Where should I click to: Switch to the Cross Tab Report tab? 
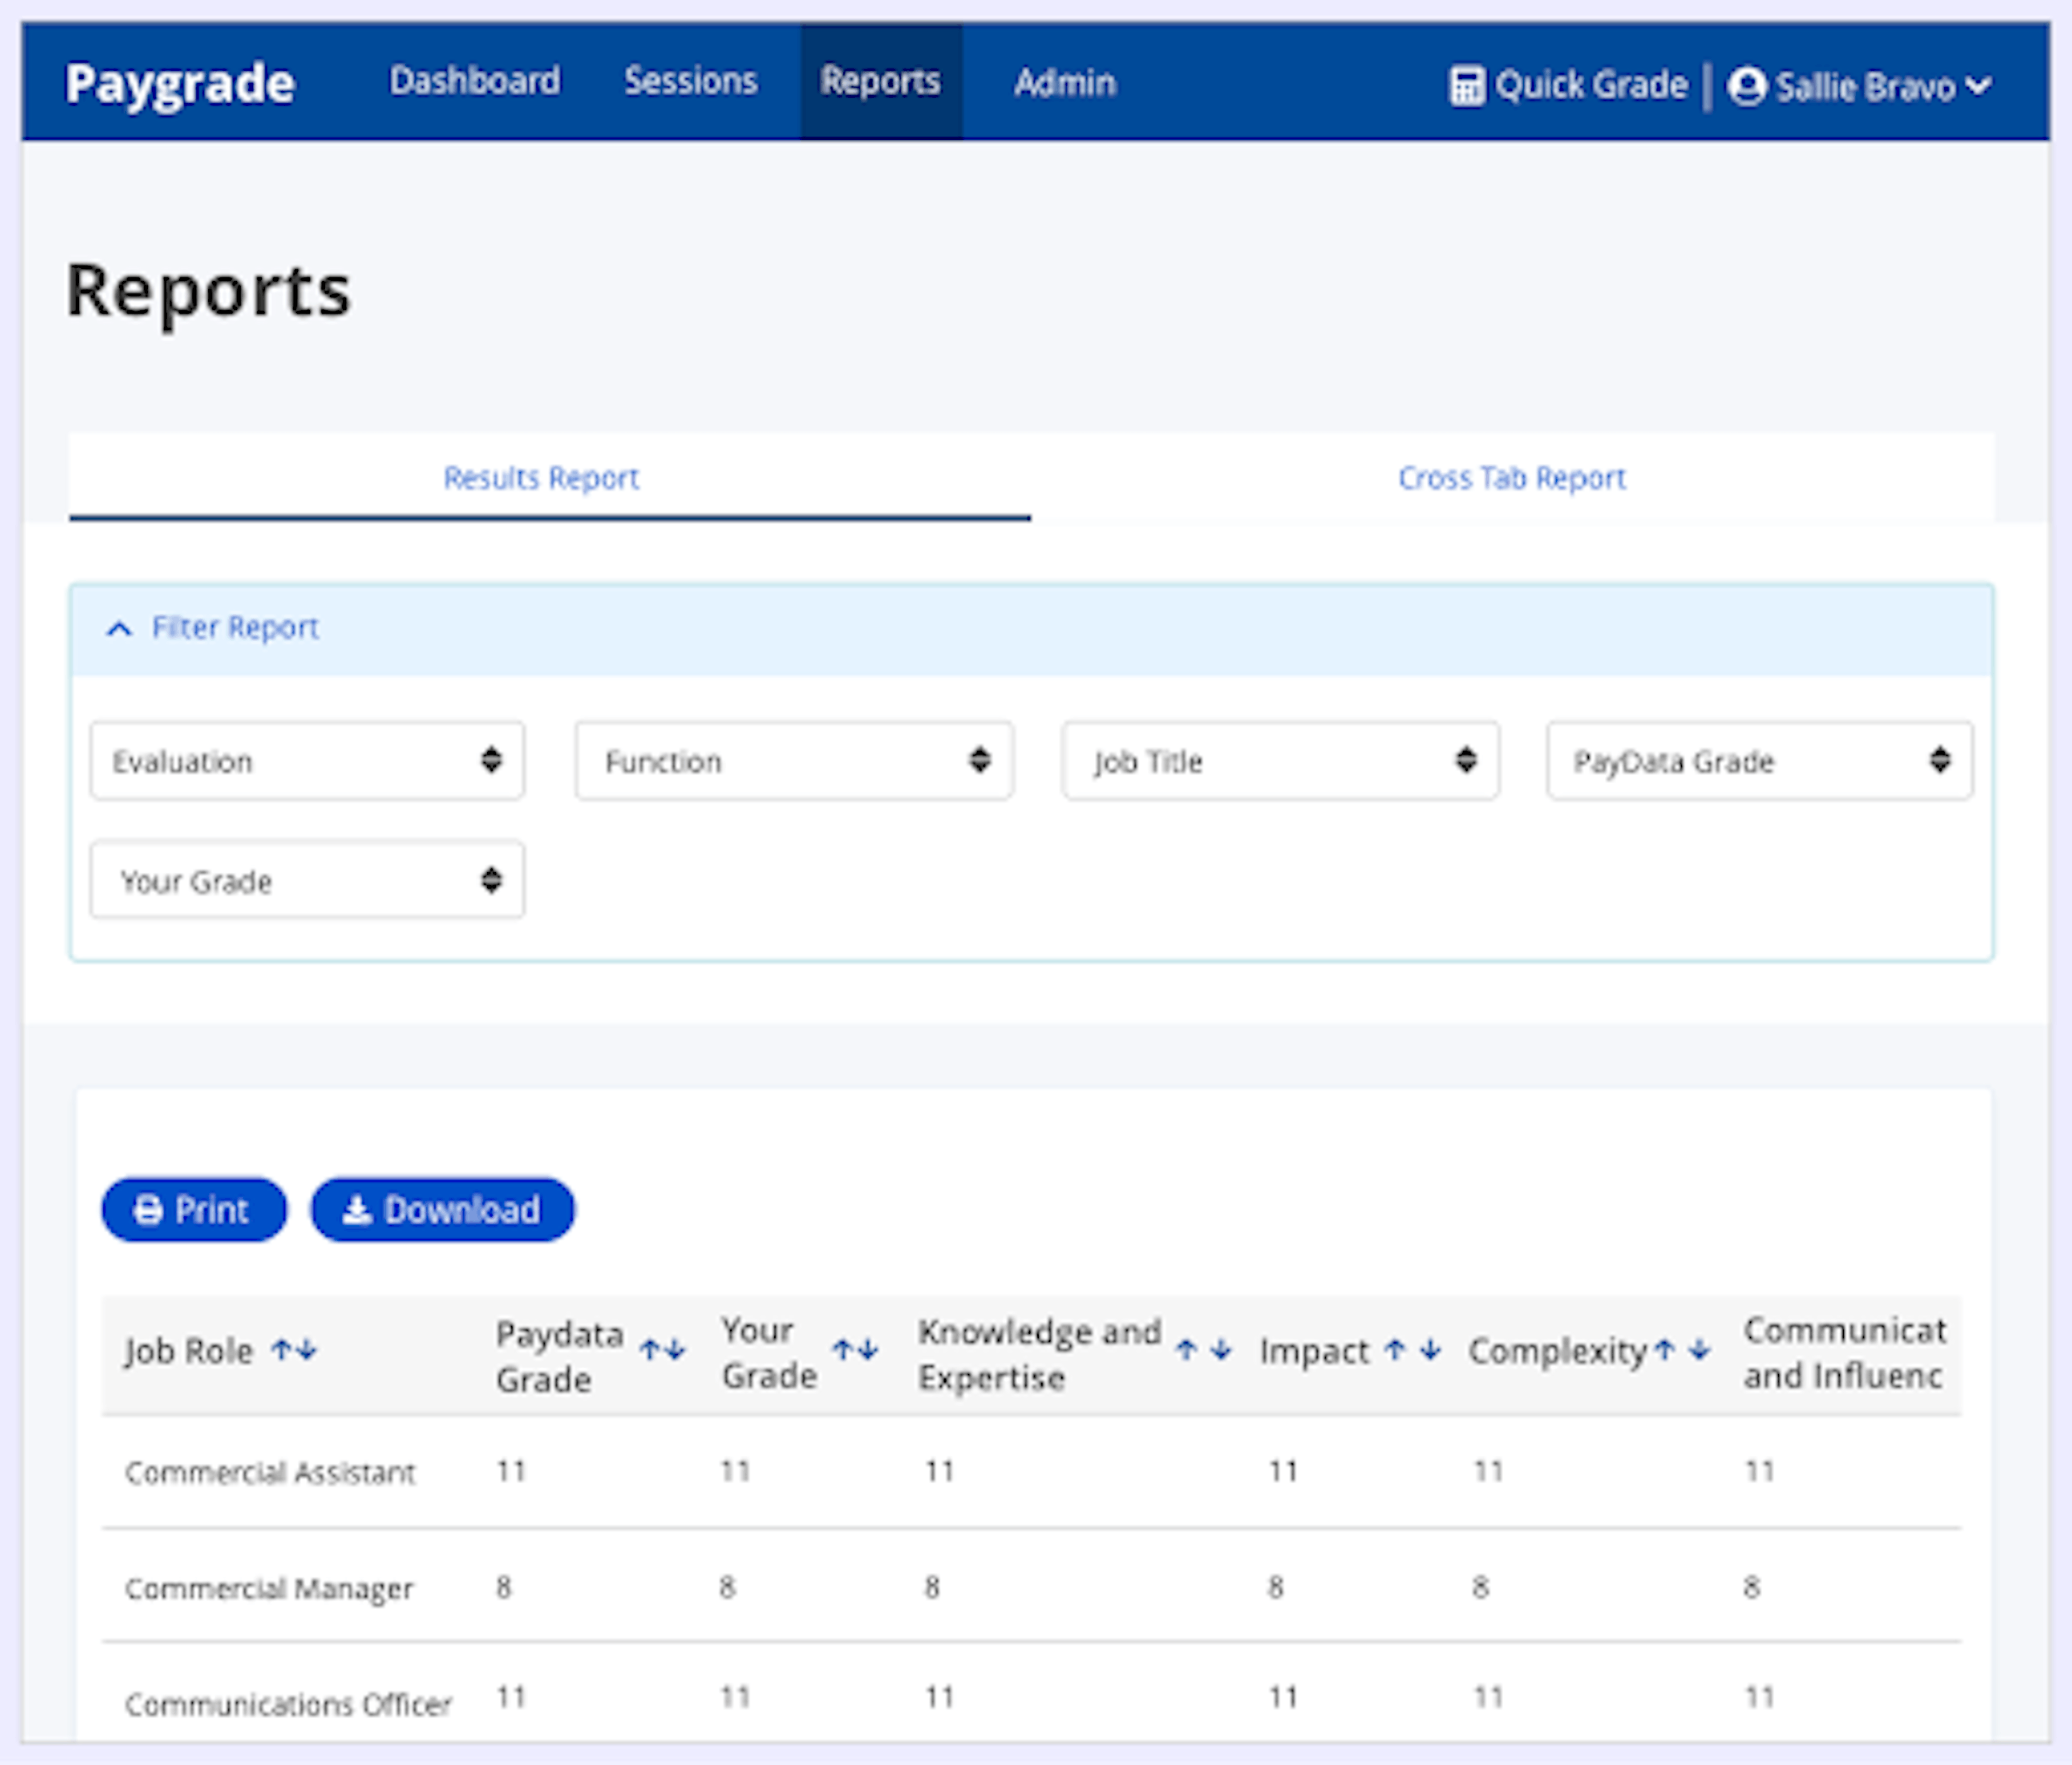point(1511,478)
